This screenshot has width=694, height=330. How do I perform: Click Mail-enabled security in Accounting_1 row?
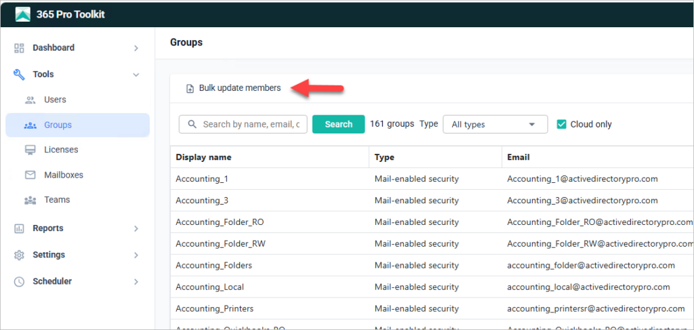417,179
